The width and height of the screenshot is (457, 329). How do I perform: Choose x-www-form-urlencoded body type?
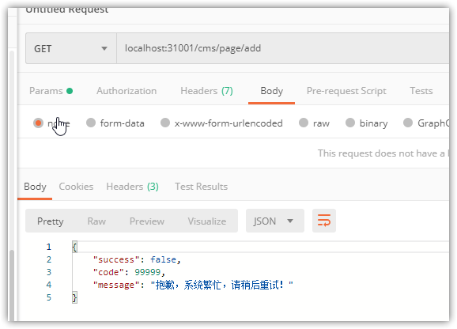tap(165, 123)
